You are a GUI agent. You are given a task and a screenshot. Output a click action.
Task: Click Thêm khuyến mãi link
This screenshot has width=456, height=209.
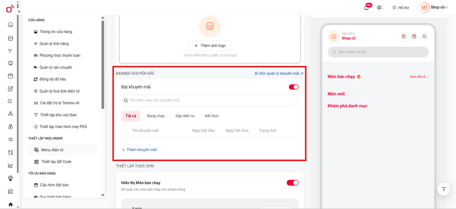[x=139, y=150]
